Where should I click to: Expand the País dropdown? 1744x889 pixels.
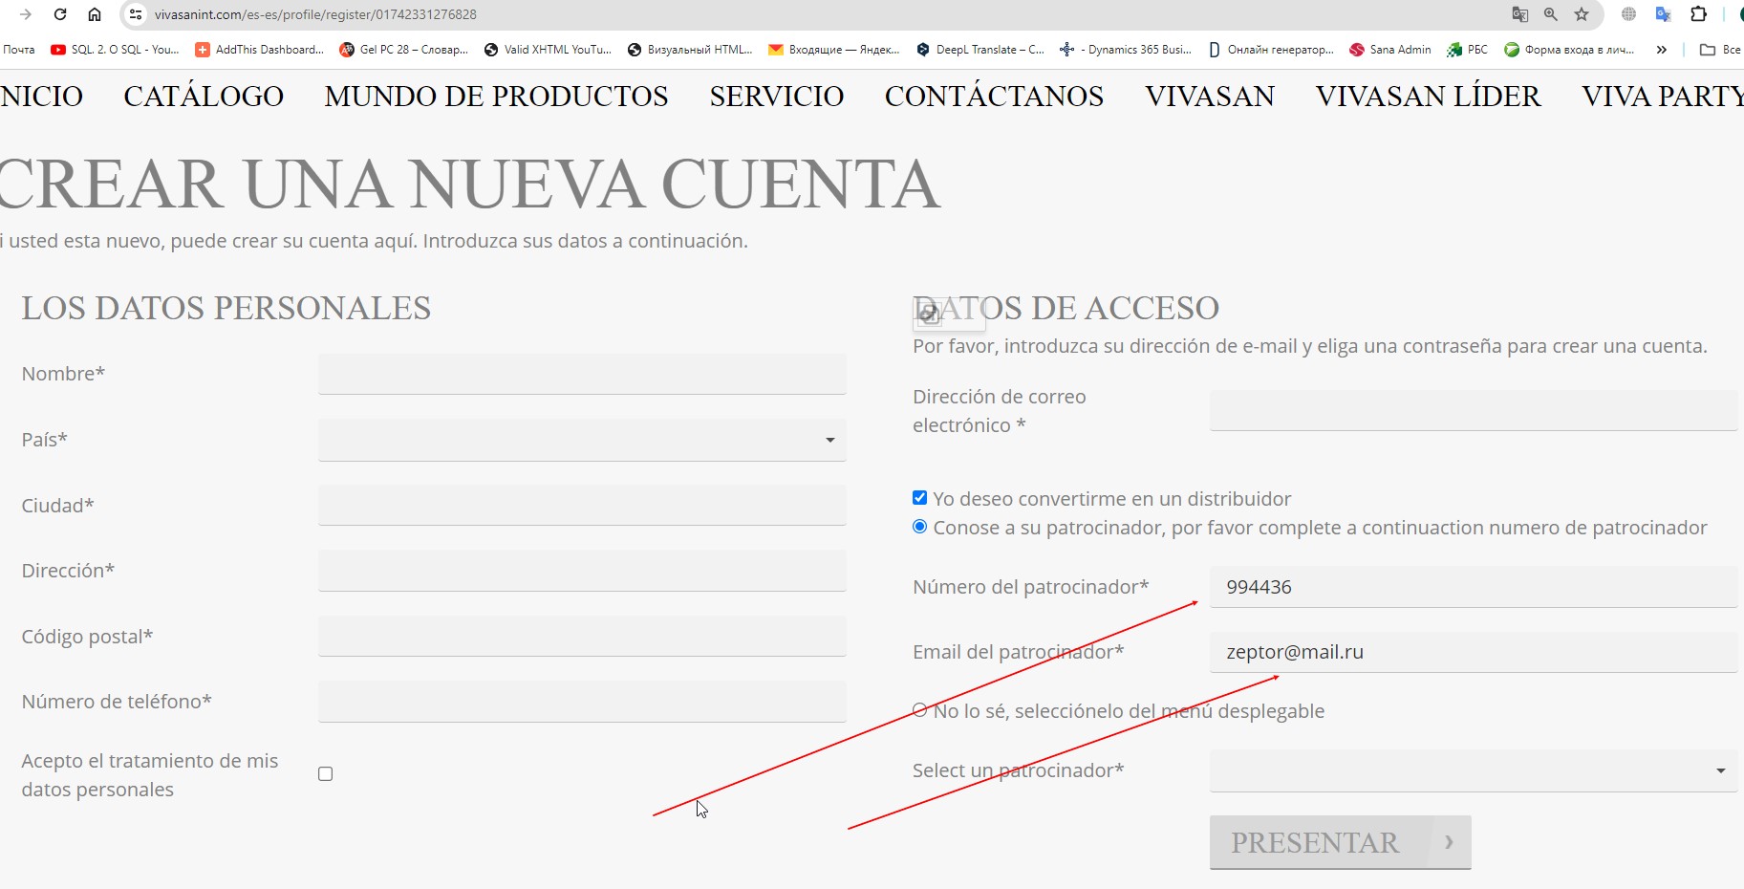[x=582, y=440]
